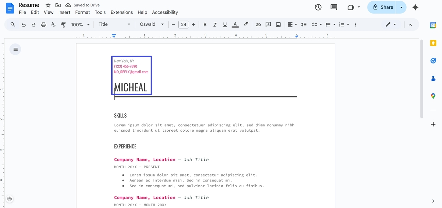442x208 pixels.
Task: Expand the checklist options arrow
Action: (x=321, y=24)
